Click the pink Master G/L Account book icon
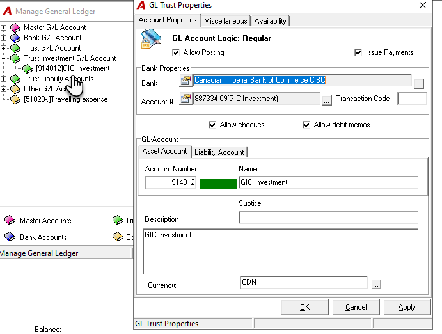Screen dimensions: 442x334 [x=15, y=28]
